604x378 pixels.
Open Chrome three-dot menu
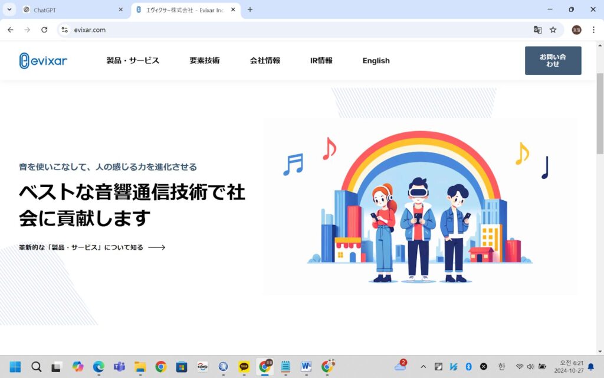pyautogui.click(x=593, y=30)
